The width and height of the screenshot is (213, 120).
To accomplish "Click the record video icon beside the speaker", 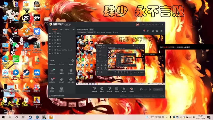I will (x=141, y=89).
